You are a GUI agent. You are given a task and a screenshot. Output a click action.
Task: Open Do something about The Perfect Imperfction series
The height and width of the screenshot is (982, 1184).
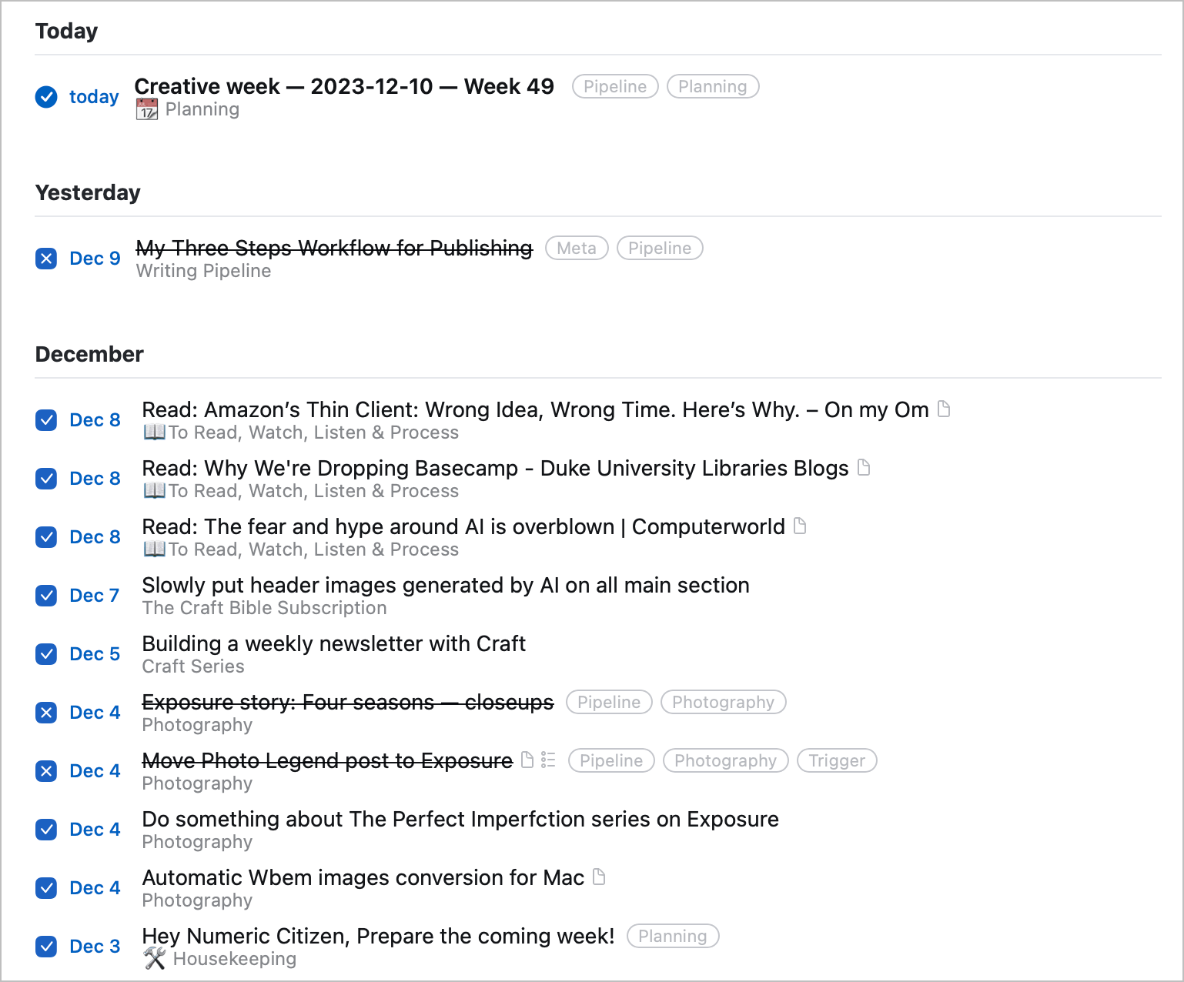[460, 819]
